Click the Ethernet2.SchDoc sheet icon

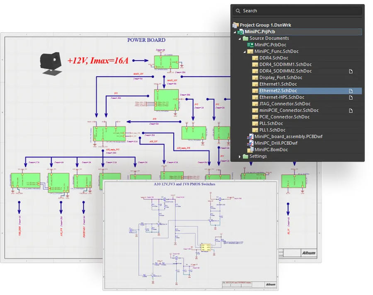tap(255, 91)
